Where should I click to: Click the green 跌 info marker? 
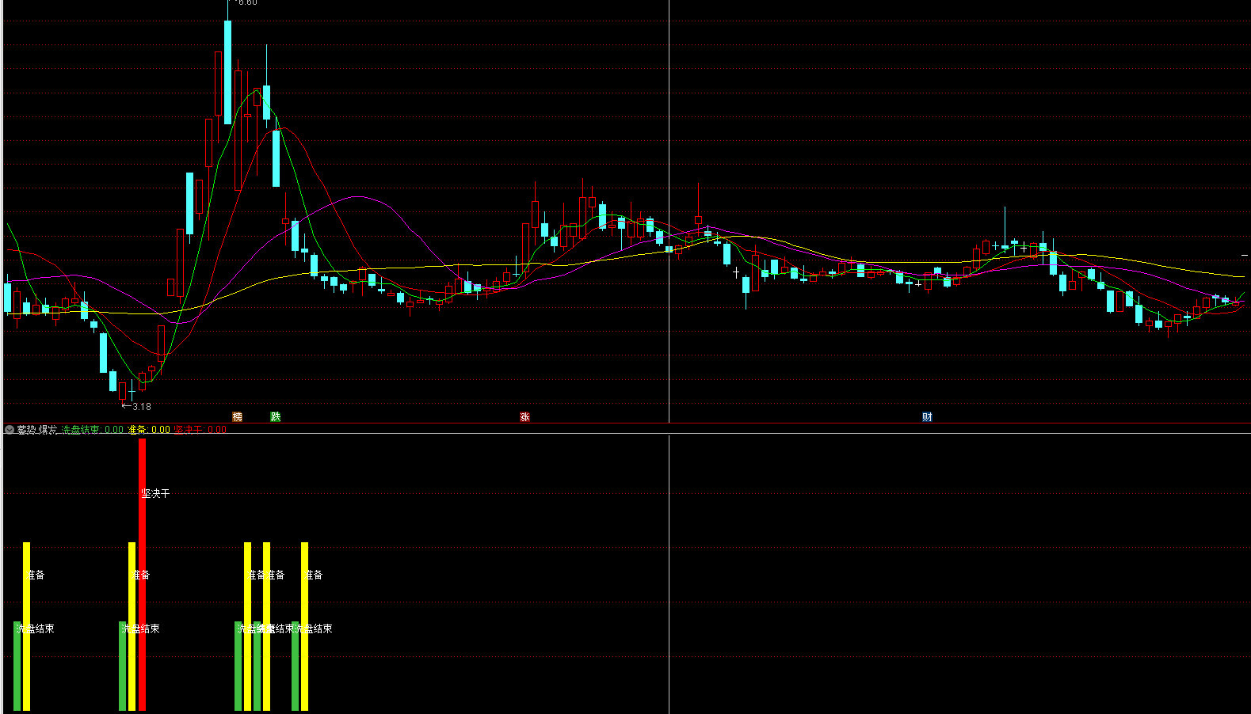(275, 416)
